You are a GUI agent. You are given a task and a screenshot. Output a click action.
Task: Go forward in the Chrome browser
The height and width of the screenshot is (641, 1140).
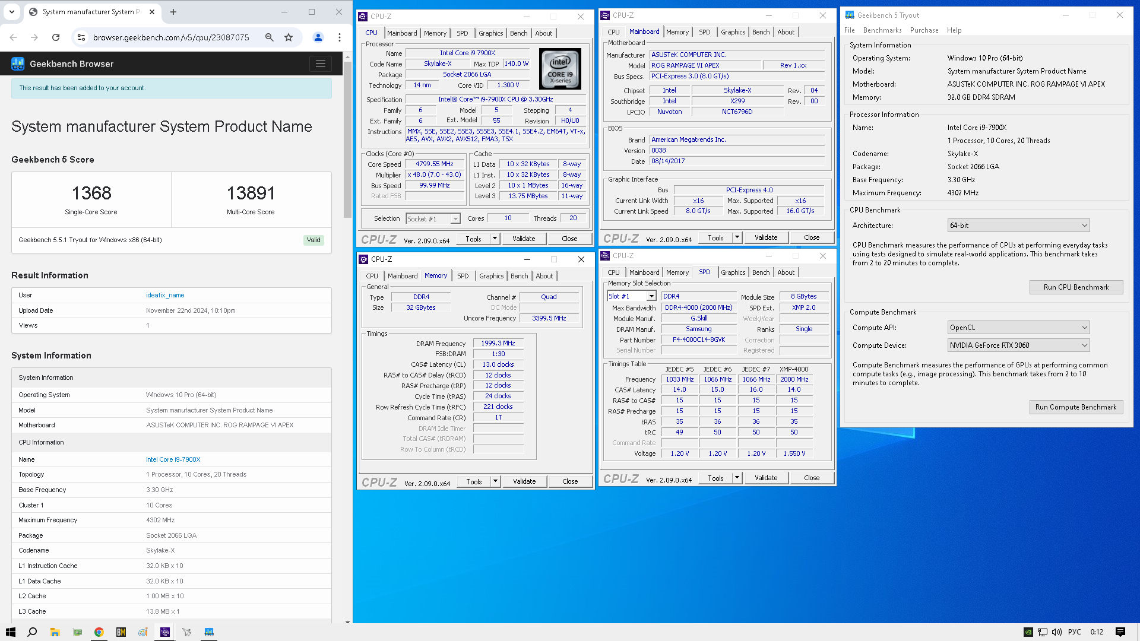tap(34, 37)
